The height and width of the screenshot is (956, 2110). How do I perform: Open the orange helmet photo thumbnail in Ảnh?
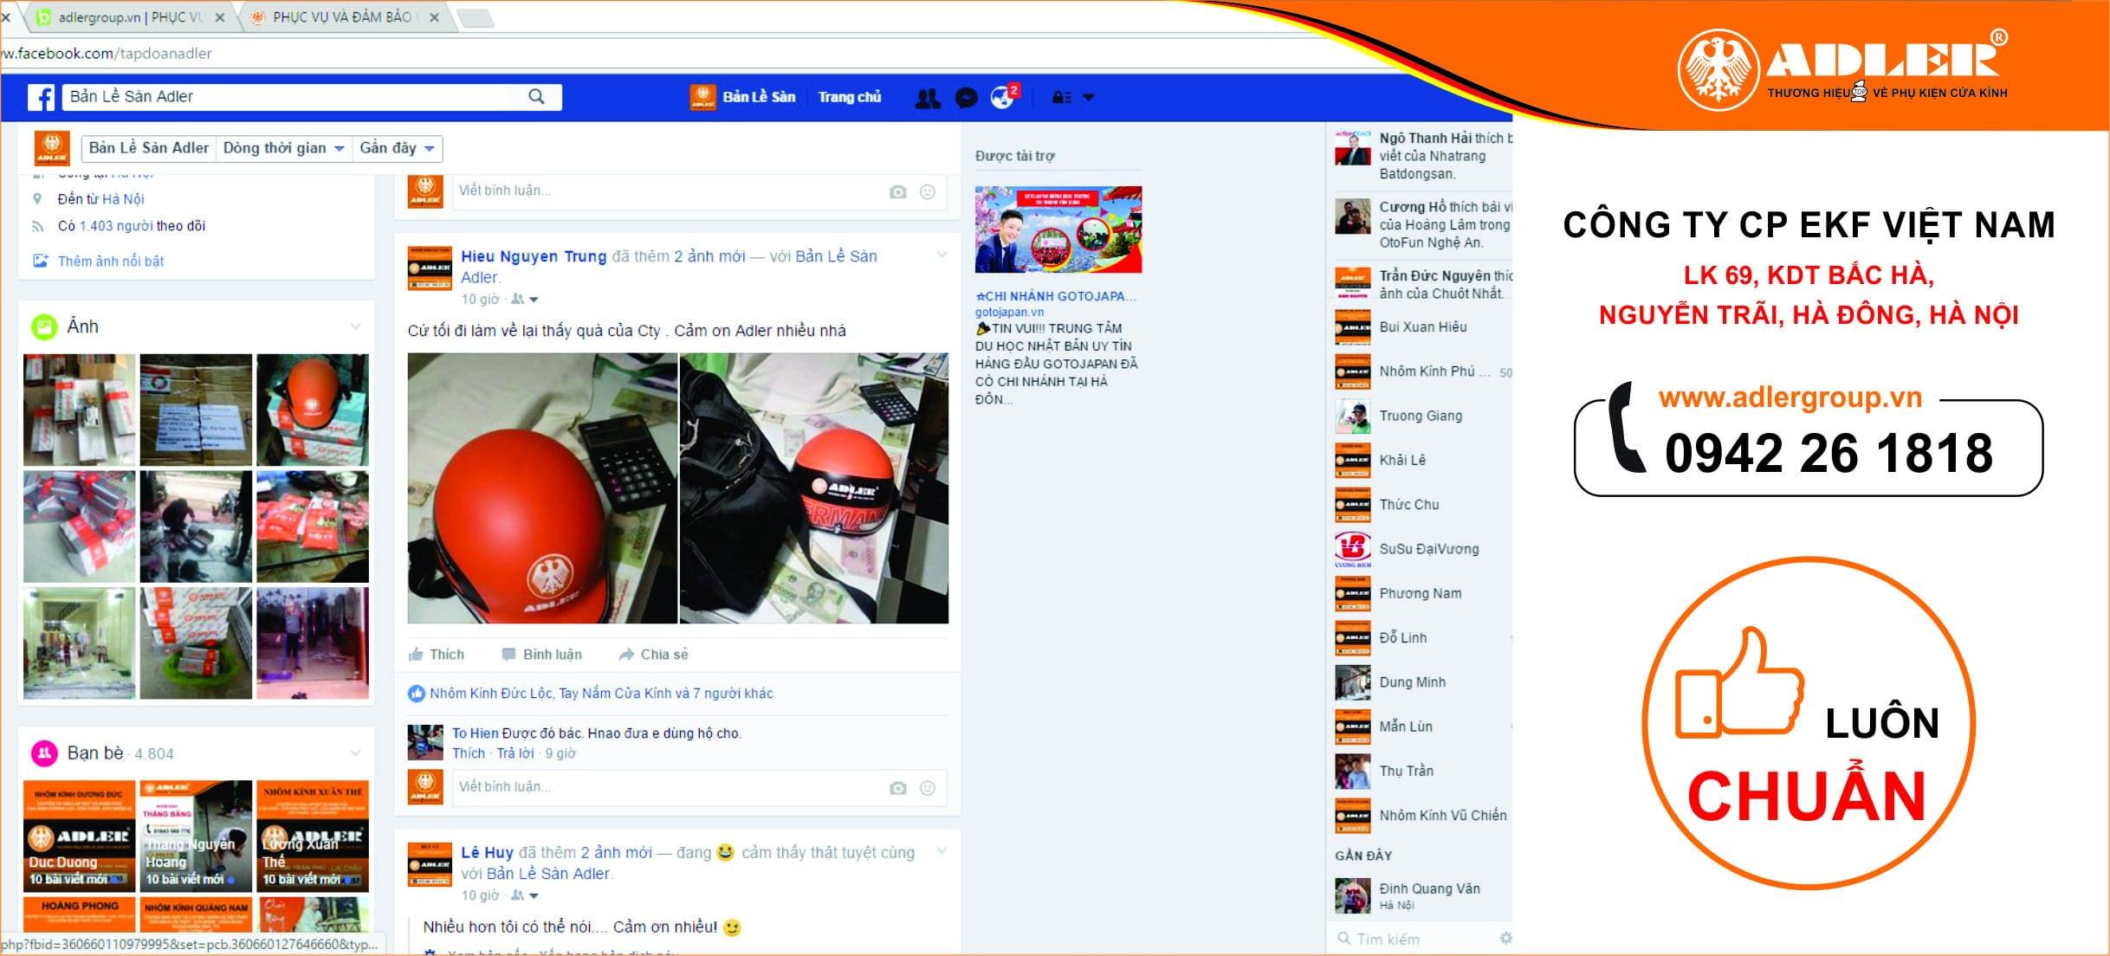click(x=312, y=410)
